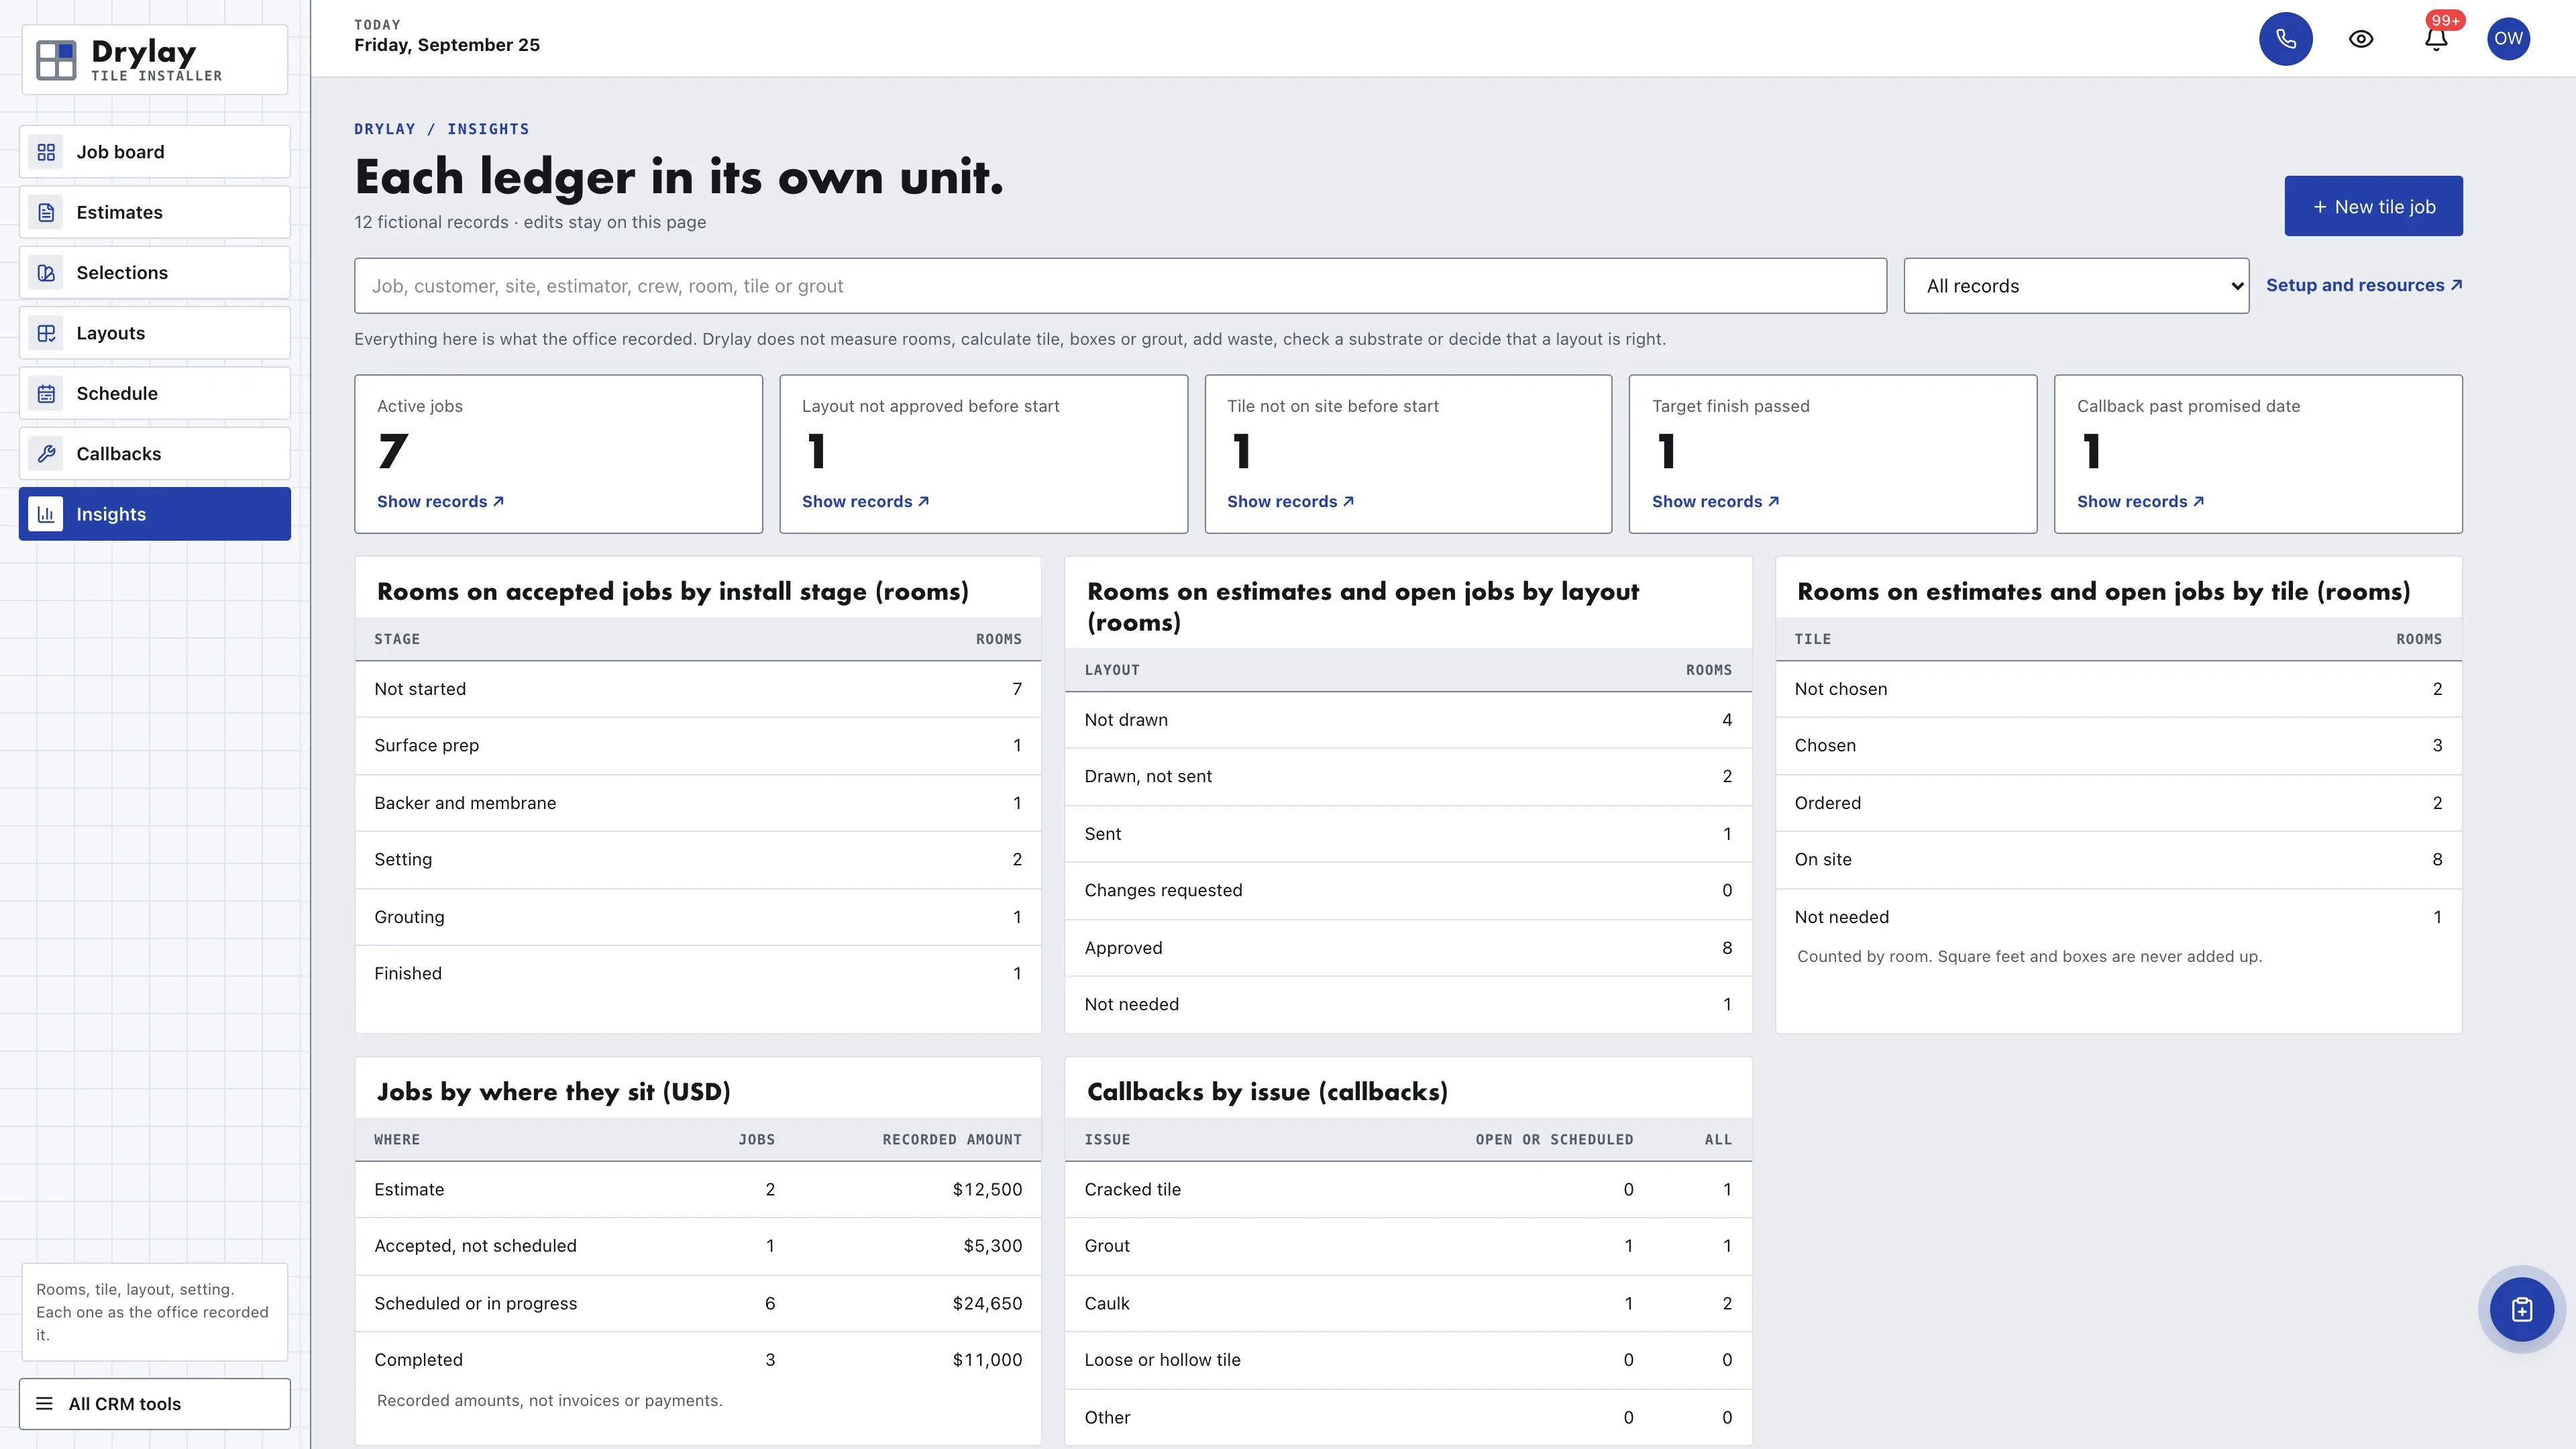Show records for Target finish passed

1715,501
